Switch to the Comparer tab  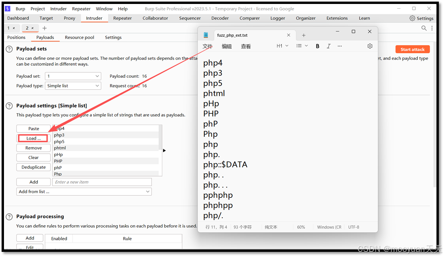pyautogui.click(x=250, y=18)
